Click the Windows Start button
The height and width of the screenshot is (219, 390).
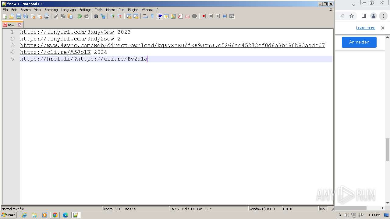click(9, 215)
